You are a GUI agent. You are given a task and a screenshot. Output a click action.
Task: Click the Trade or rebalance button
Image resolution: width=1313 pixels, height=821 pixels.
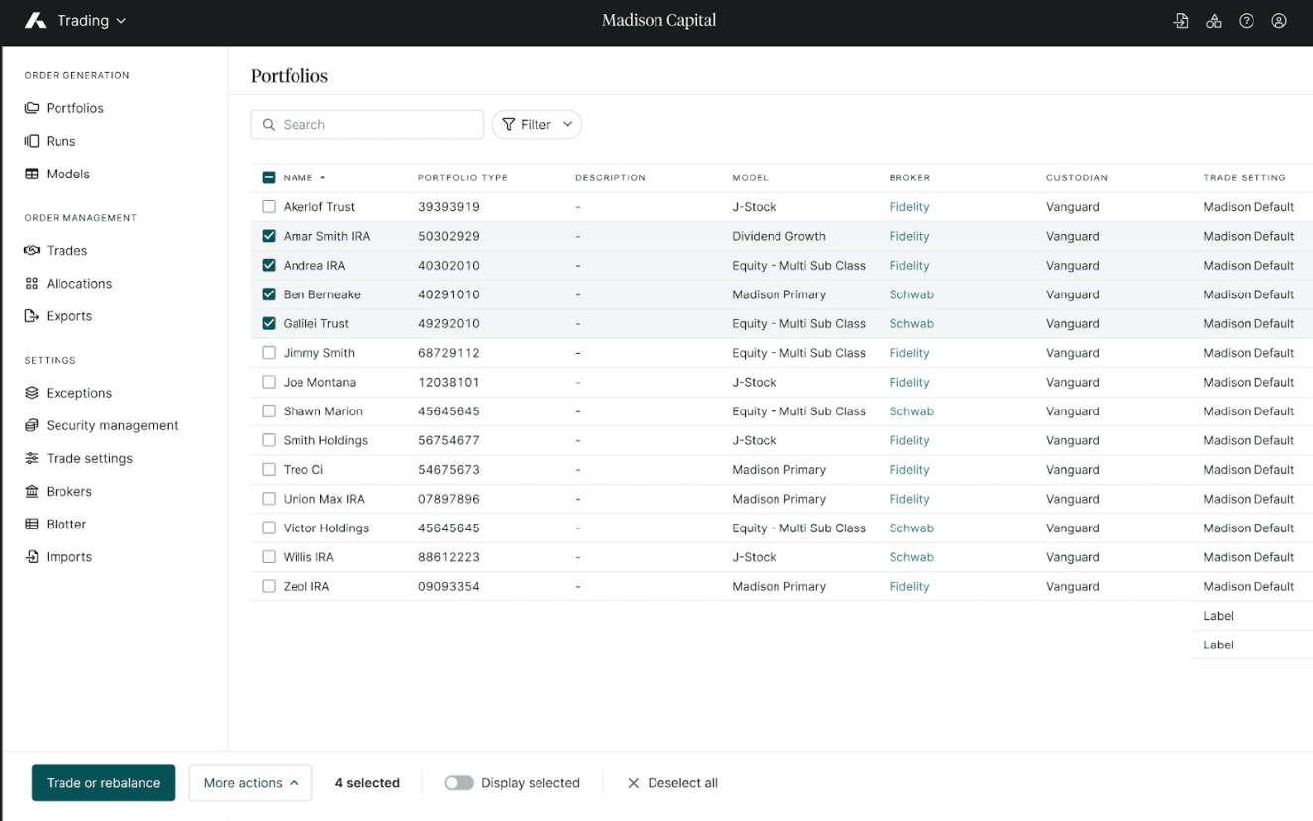pos(103,783)
